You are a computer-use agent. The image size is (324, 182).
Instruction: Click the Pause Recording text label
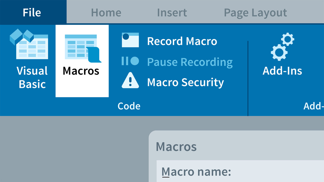[x=190, y=62]
